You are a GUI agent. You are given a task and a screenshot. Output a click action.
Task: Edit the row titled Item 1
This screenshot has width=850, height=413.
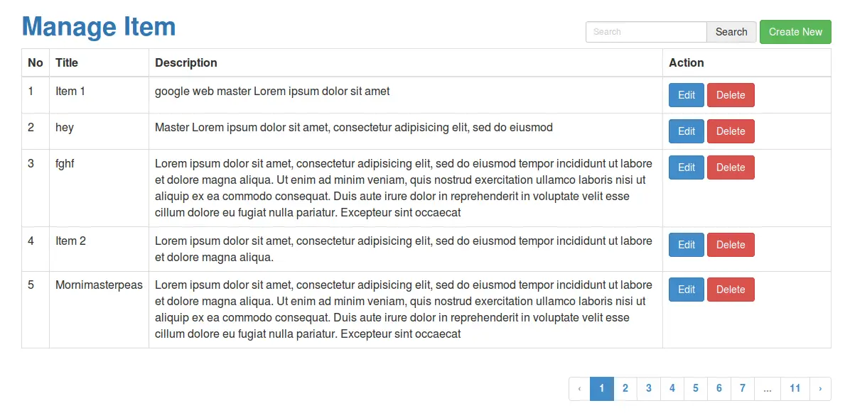(x=686, y=94)
